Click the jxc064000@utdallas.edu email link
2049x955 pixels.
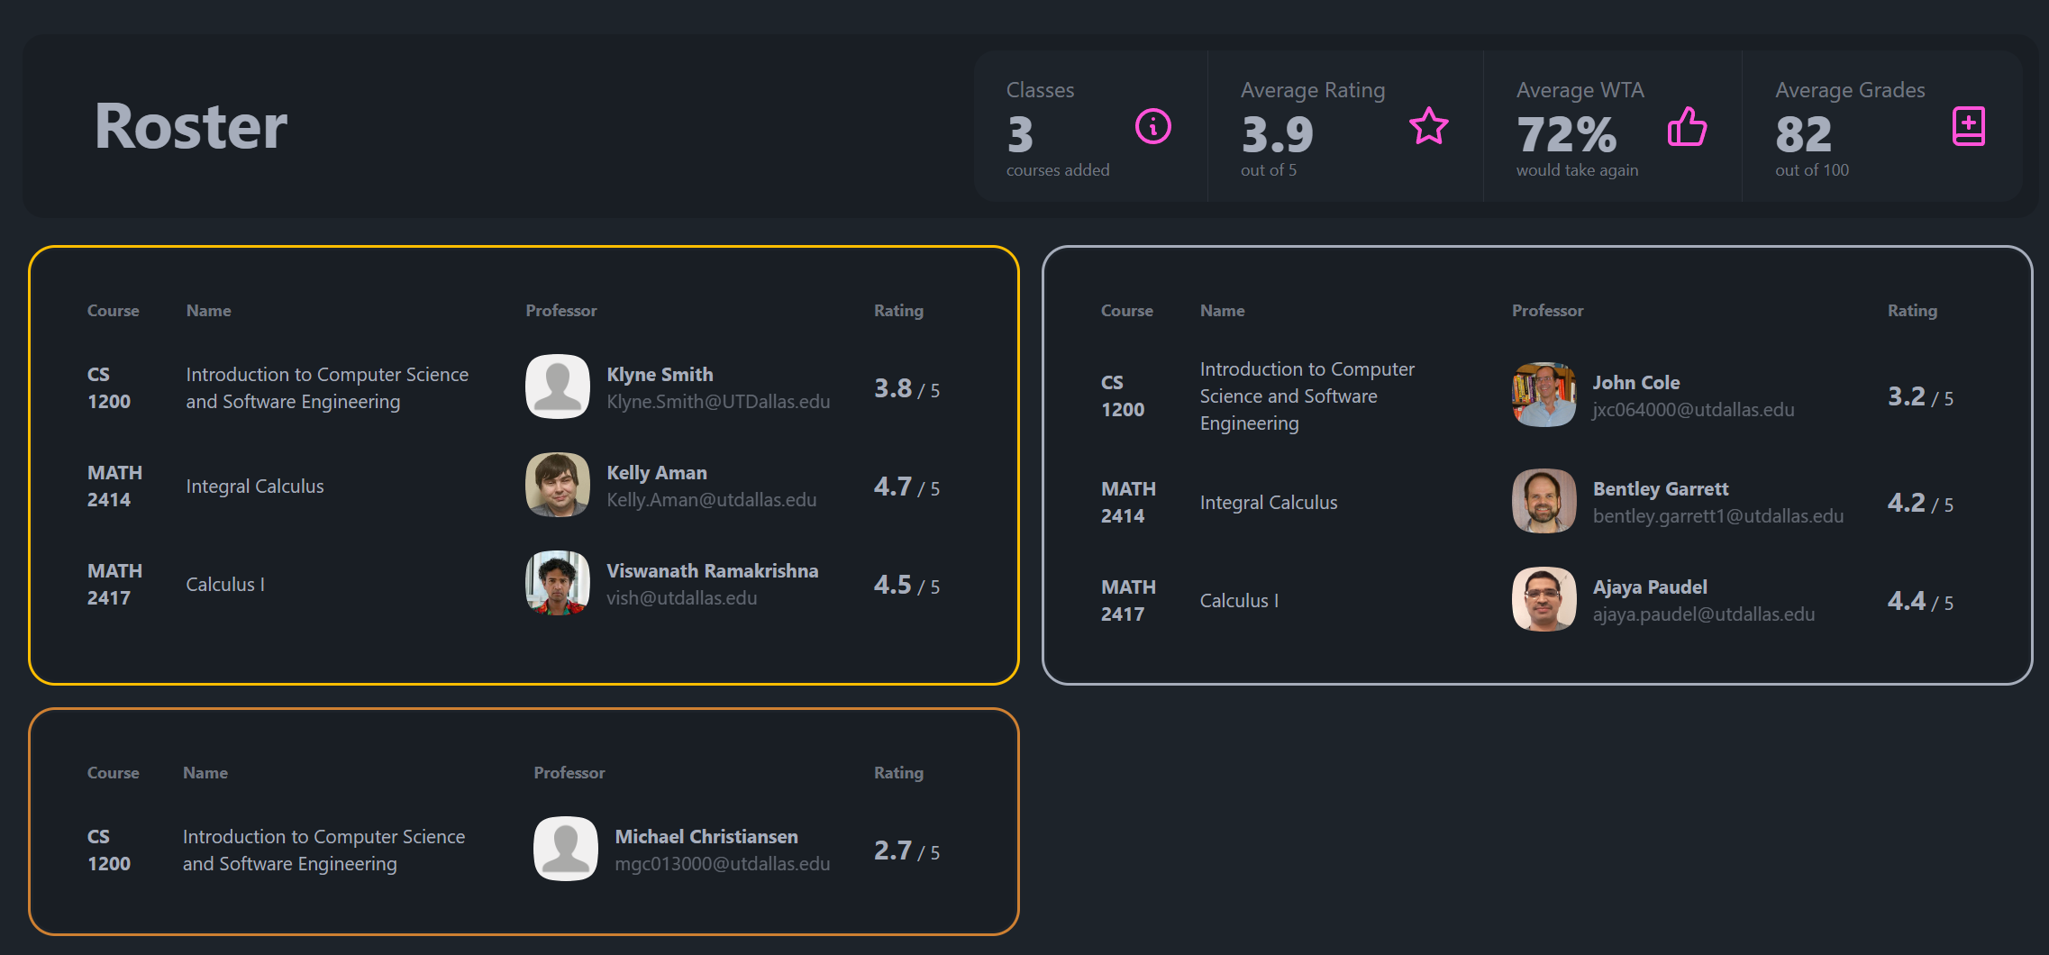coord(1693,409)
